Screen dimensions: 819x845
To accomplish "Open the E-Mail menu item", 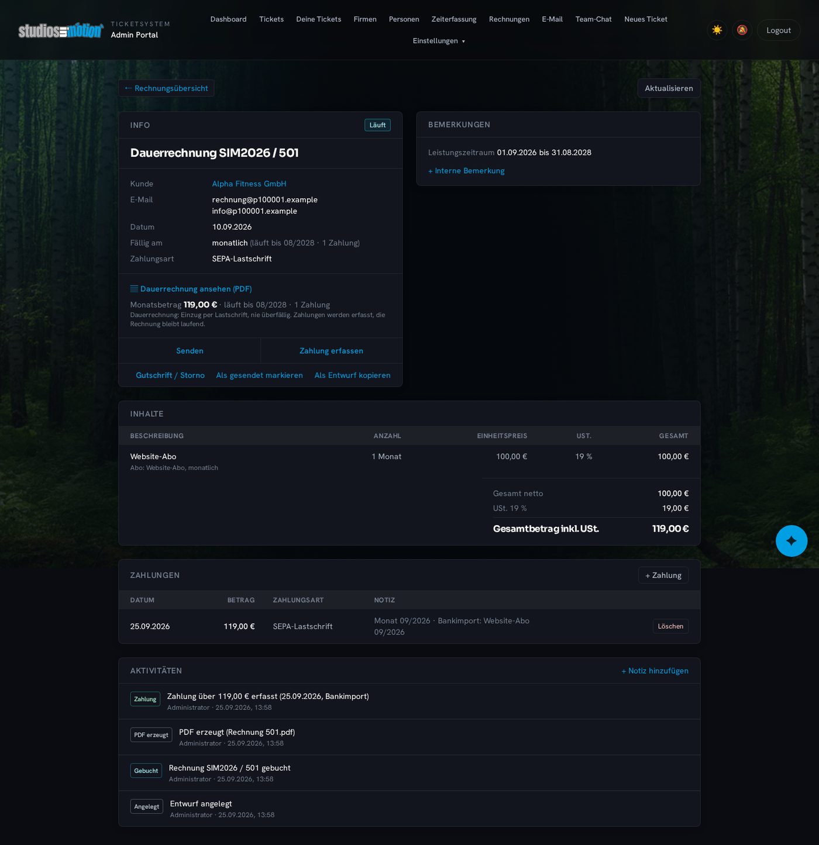I will point(552,19).
